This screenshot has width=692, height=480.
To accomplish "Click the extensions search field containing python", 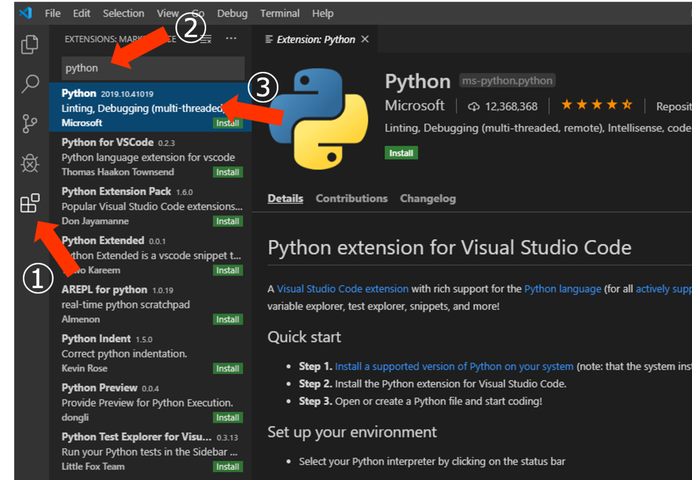I will [x=153, y=68].
